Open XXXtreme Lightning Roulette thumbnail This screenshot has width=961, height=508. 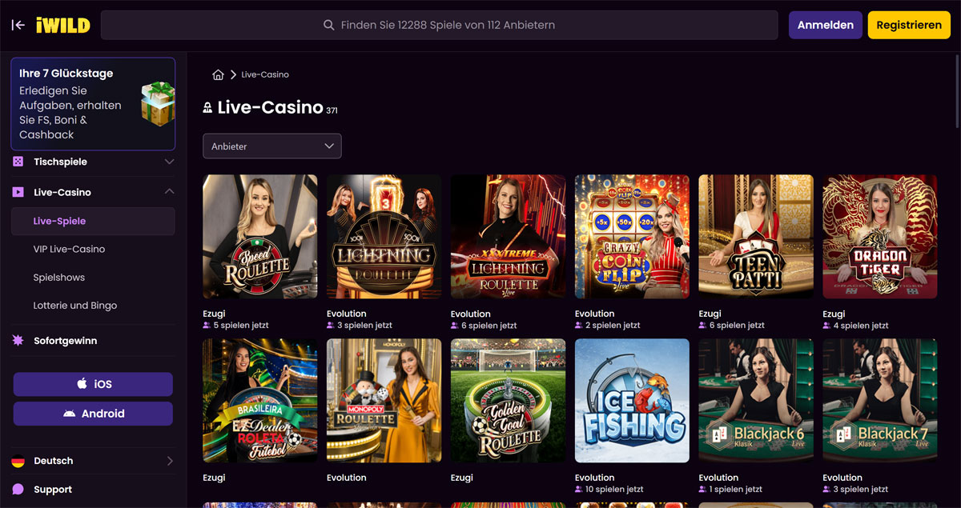[508, 237]
